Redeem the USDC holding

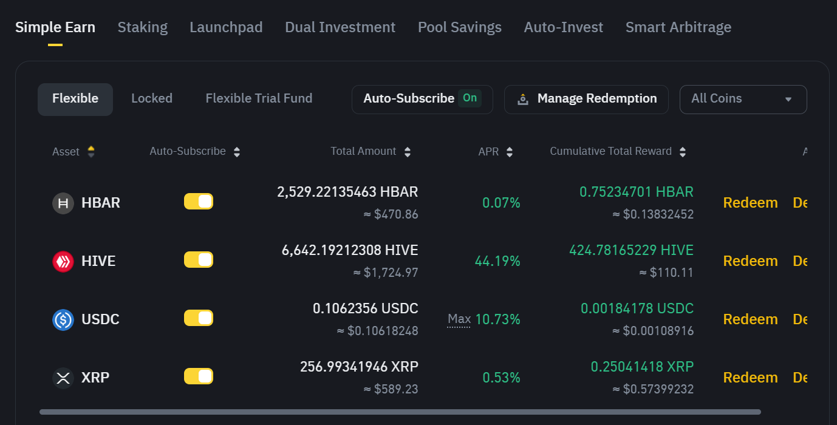(750, 319)
